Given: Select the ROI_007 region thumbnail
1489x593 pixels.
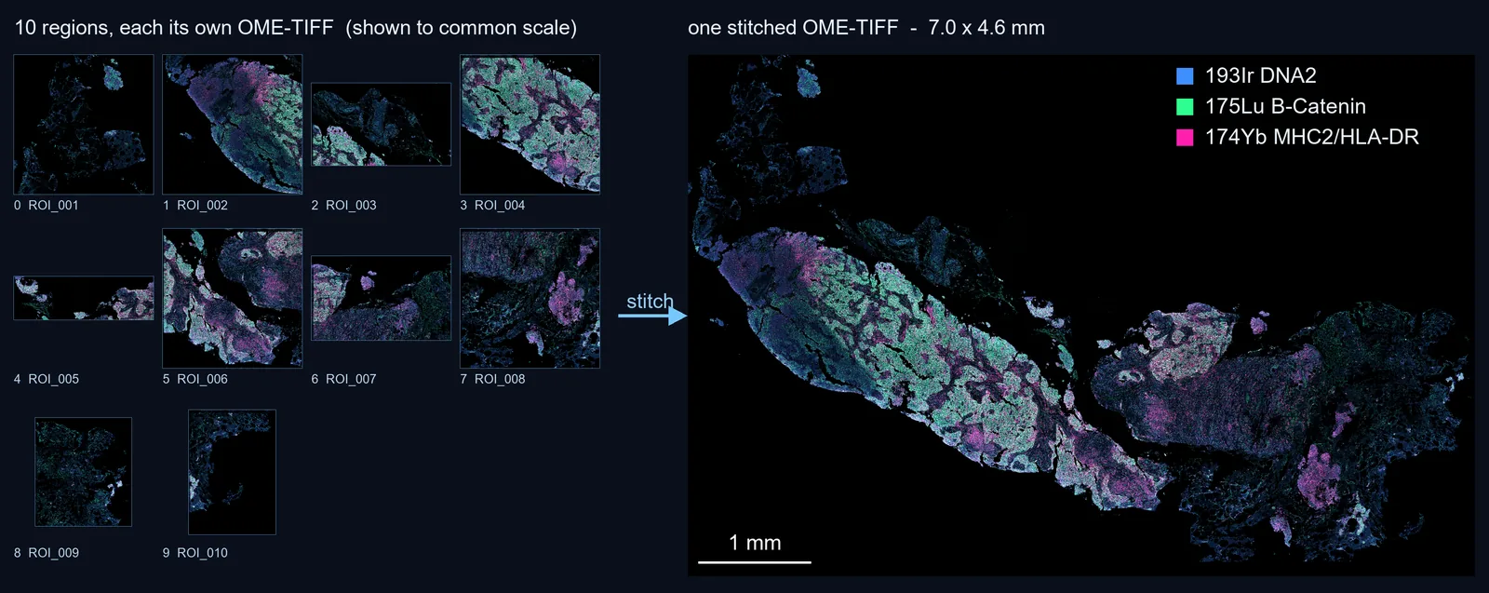Looking at the screenshot, I should (x=382, y=298).
